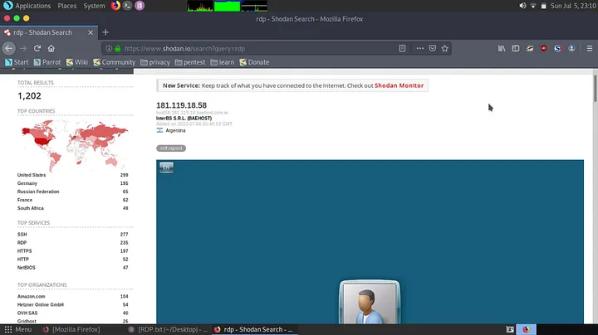Open the Places menu
598x335 pixels.
coord(67,6)
